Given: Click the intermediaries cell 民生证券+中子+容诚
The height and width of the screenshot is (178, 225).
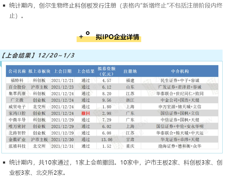Looking at the screenshot, I should click(x=180, y=81).
